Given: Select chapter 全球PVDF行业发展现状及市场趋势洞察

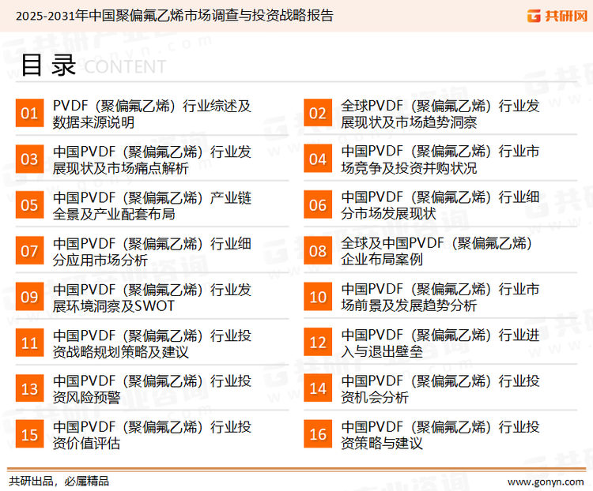Looking at the screenshot, I should (440, 114).
